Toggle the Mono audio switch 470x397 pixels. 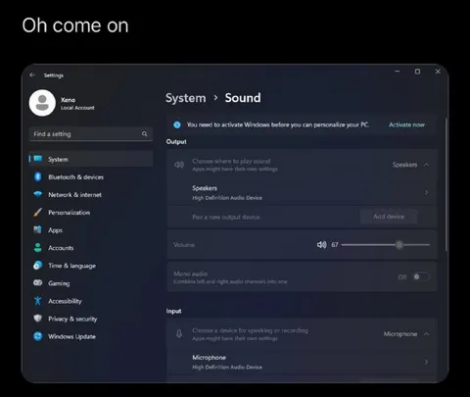421,276
